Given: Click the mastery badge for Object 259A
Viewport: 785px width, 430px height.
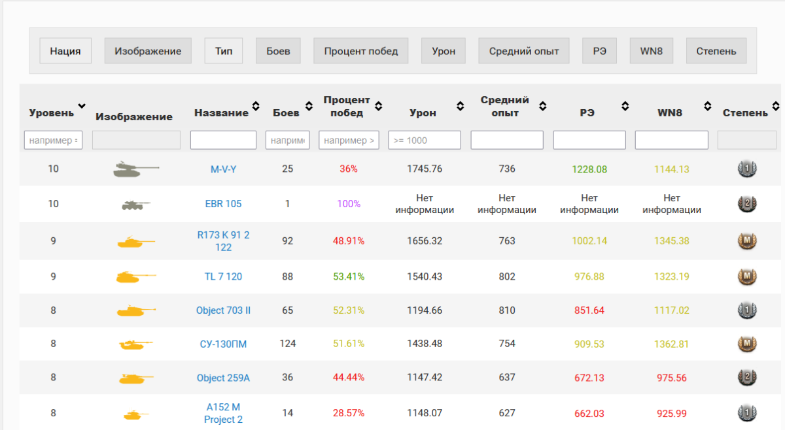Looking at the screenshot, I should pyautogui.click(x=746, y=378).
